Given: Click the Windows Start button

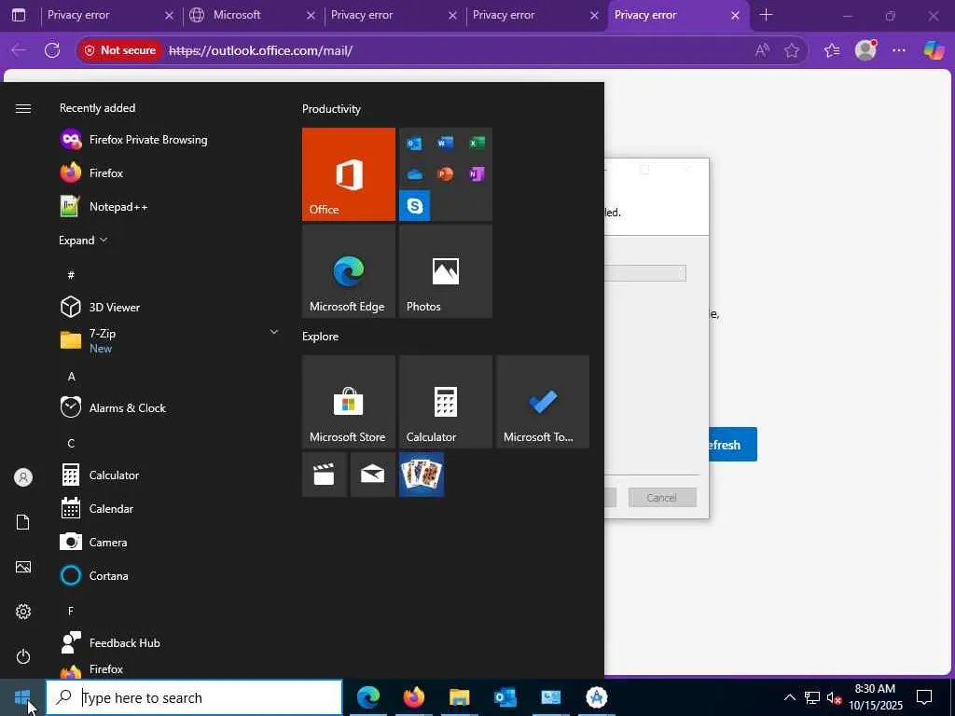Looking at the screenshot, I should [x=22, y=697].
